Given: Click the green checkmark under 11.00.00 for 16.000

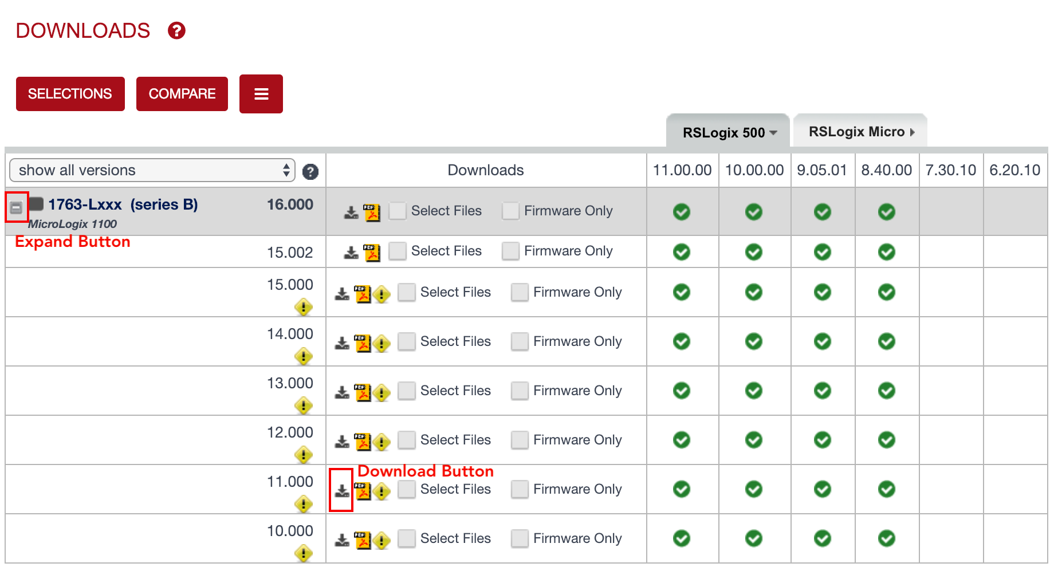Looking at the screenshot, I should point(682,211).
